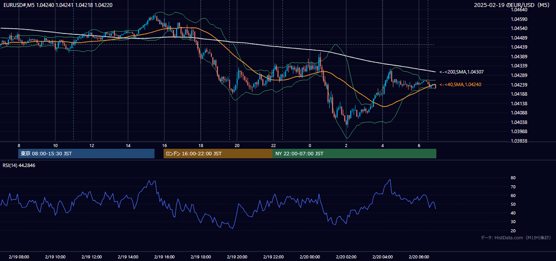
Task: Click the 2/19 08:00 date label
Action: point(19,257)
